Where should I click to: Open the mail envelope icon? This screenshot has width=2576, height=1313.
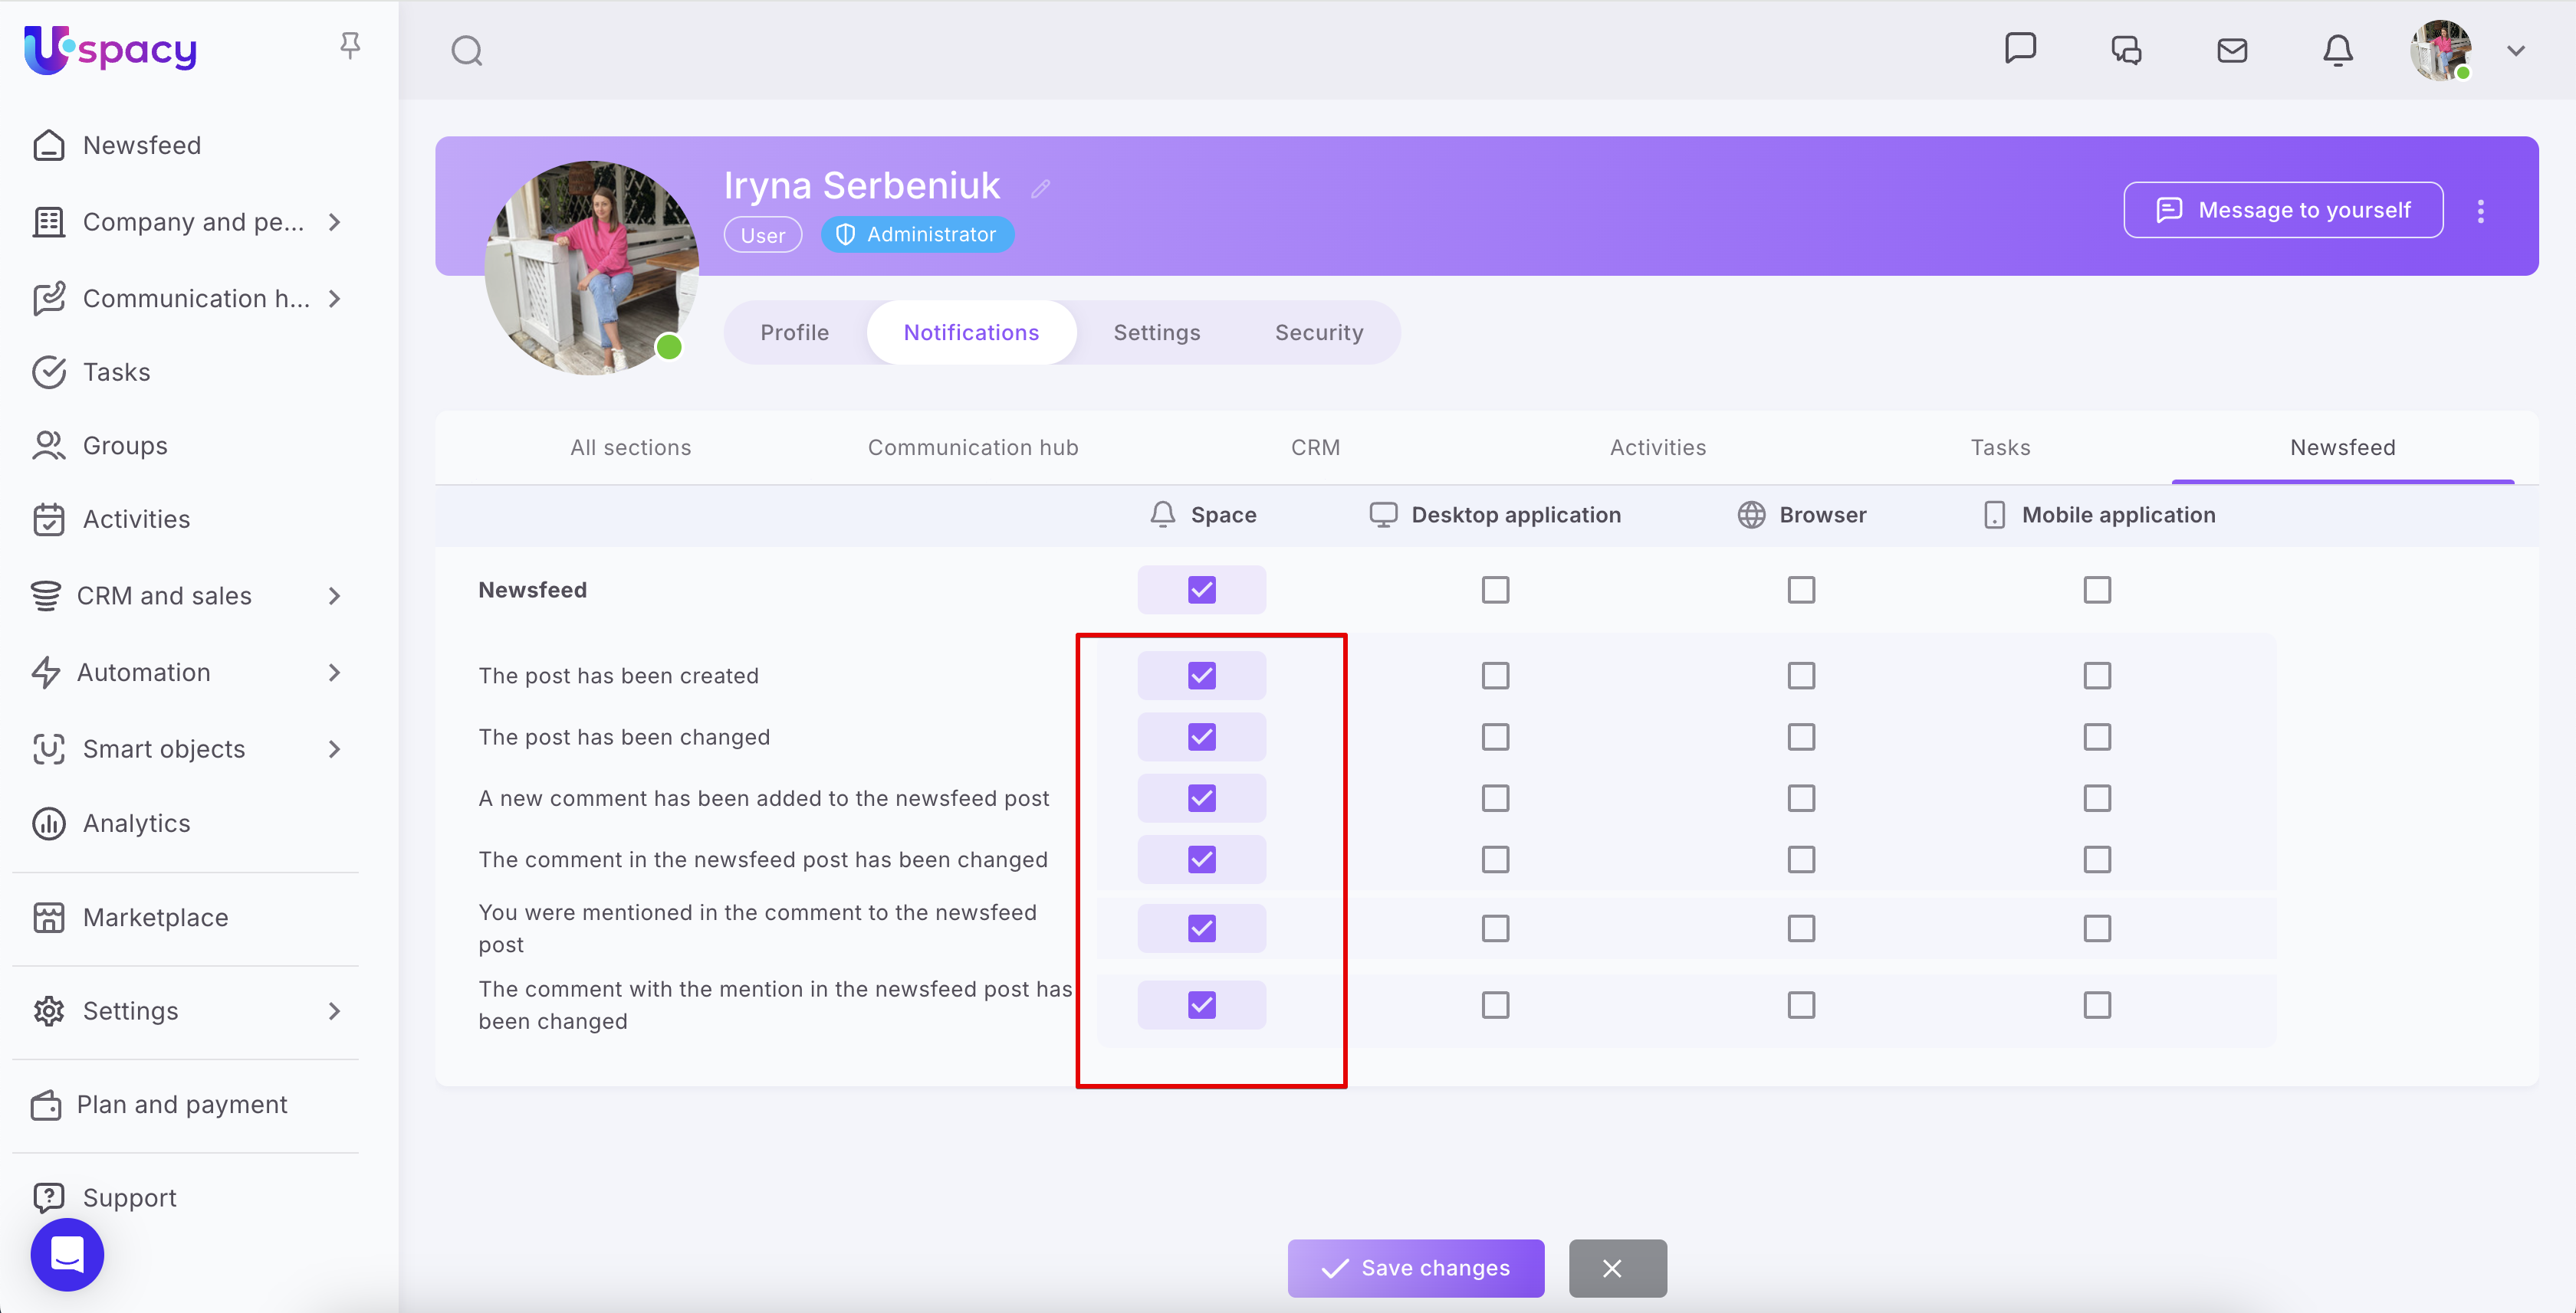(2231, 50)
